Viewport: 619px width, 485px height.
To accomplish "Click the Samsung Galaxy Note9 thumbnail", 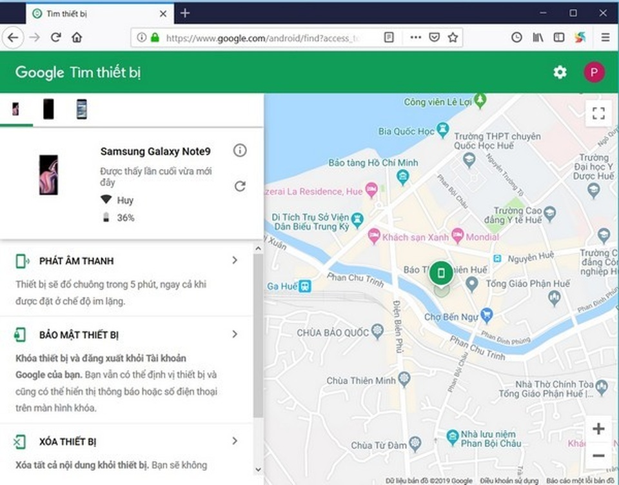I will pyautogui.click(x=48, y=175).
